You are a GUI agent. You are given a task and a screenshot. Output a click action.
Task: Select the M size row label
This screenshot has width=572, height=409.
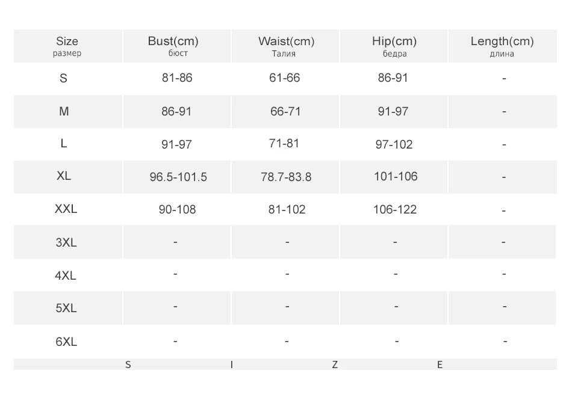pyautogui.click(x=64, y=111)
